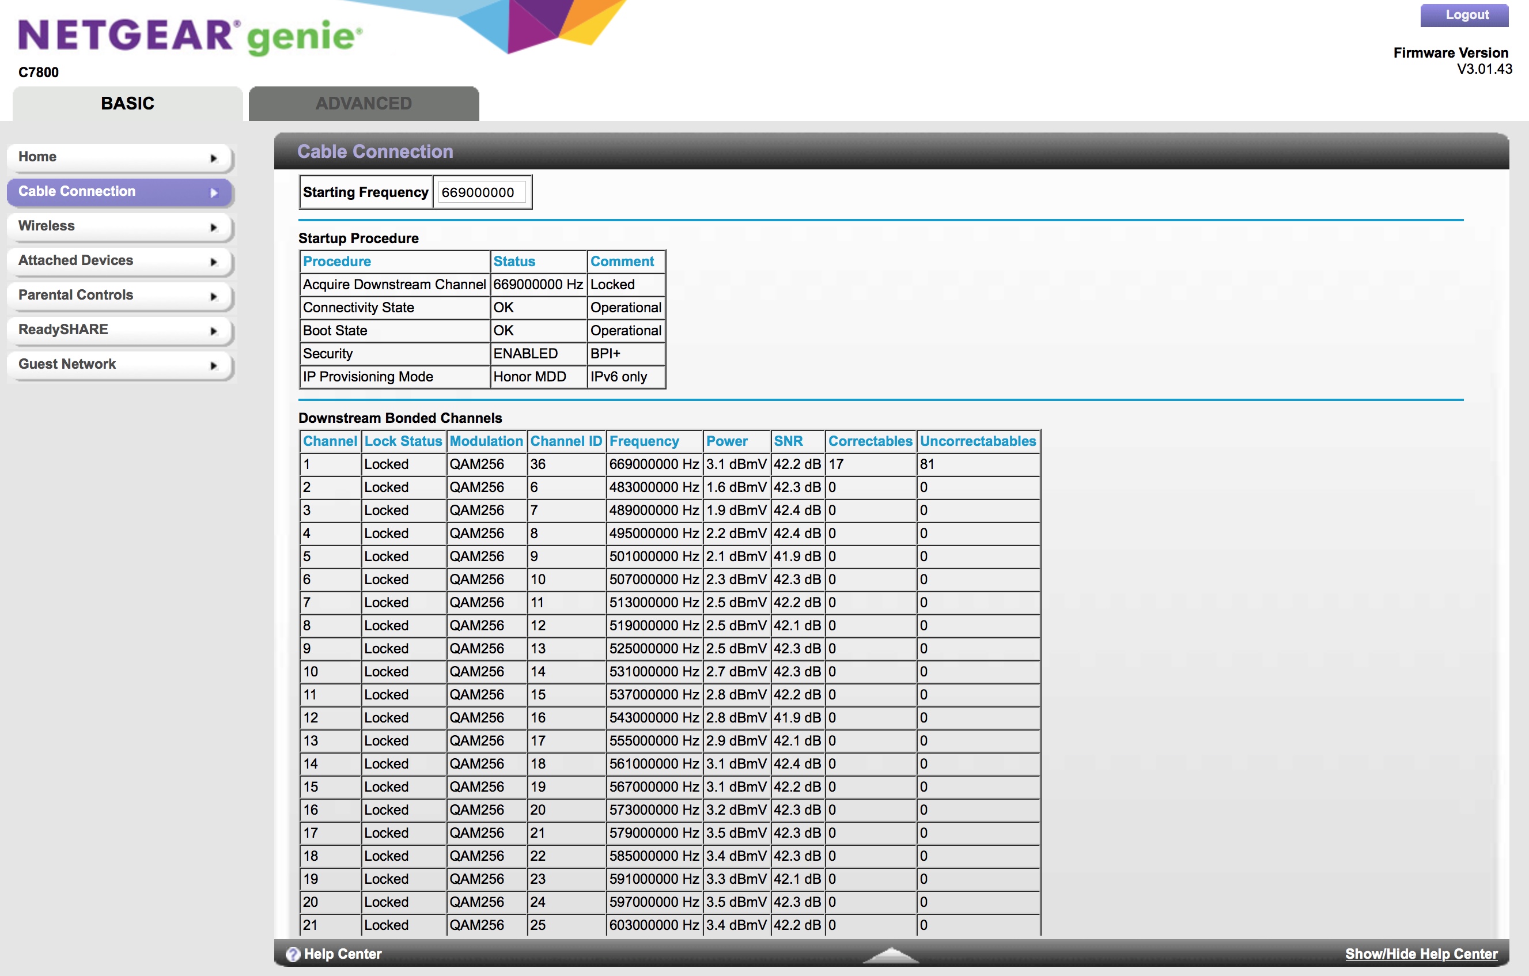This screenshot has width=1529, height=976.
Task: Click the Starting Frequency input field
Action: (482, 192)
